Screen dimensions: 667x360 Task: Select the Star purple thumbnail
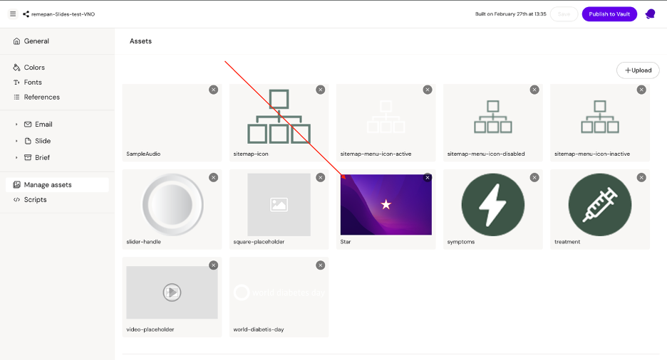(x=386, y=205)
